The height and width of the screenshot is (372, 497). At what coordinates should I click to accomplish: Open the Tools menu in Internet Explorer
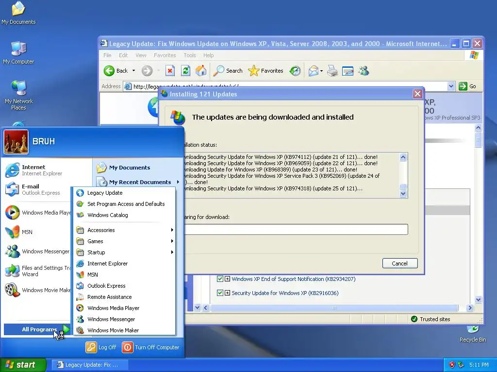click(x=190, y=55)
